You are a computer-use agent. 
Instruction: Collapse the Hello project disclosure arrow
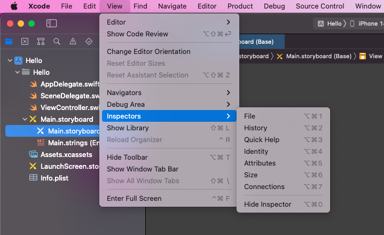[10, 60]
